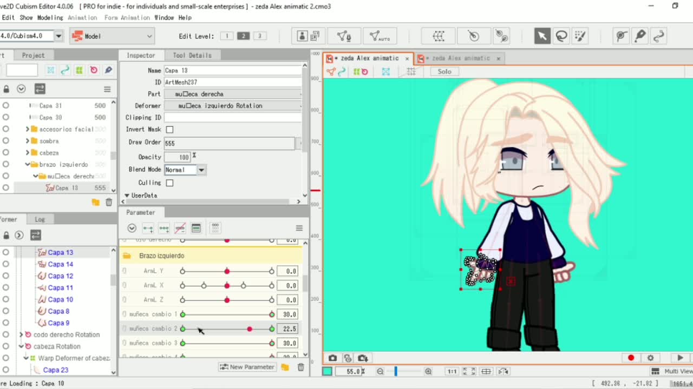Select Capa 23 under Warp Deformer
This screenshot has height=389, width=693.
[x=55, y=370]
